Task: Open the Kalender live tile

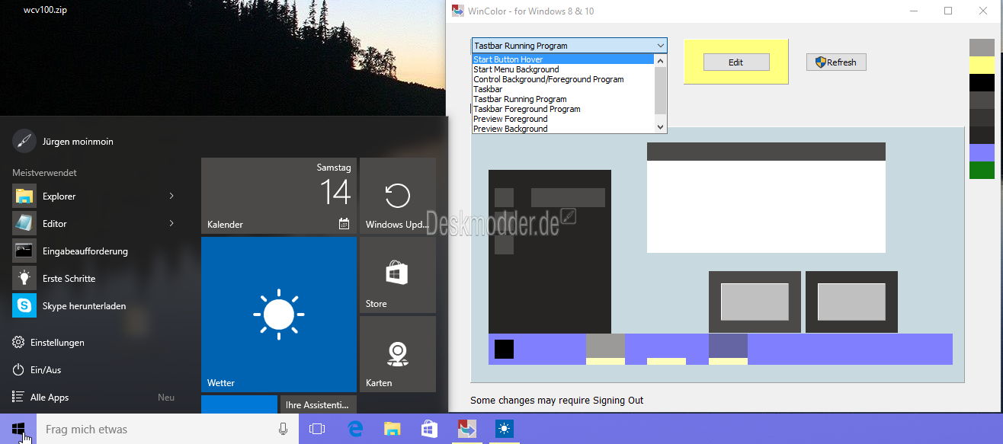Action: point(278,196)
